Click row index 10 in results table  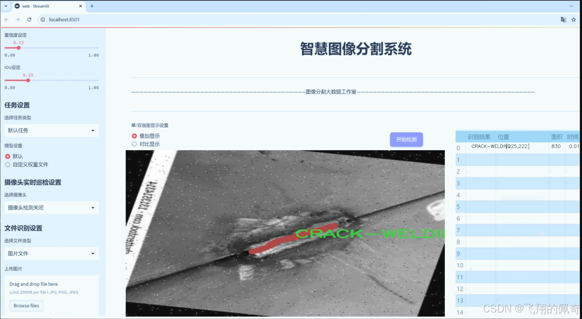tap(460, 266)
